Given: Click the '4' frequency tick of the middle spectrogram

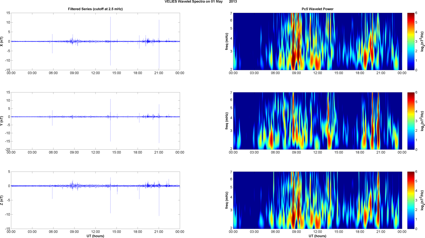Looking at the screenshot, I should tap(231, 118).
